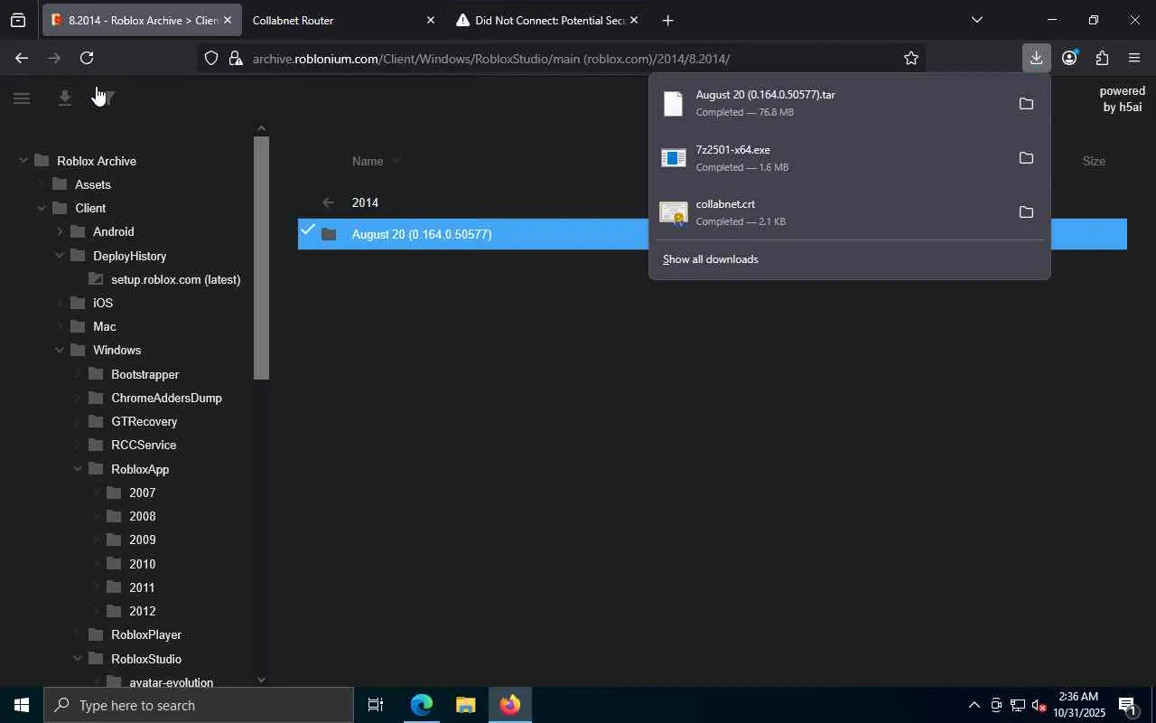Collapse the RobloxStudio tree folder

[78, 659]
